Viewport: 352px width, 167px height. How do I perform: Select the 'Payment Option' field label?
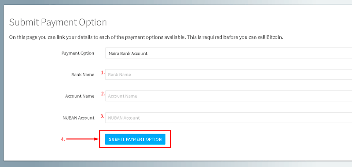[78, 53]
